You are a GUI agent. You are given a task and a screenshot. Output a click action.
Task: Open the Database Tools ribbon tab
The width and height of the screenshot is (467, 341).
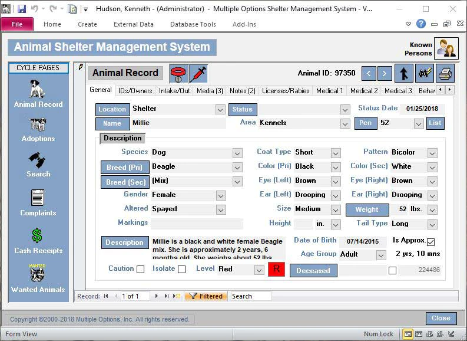pos(193,24)
